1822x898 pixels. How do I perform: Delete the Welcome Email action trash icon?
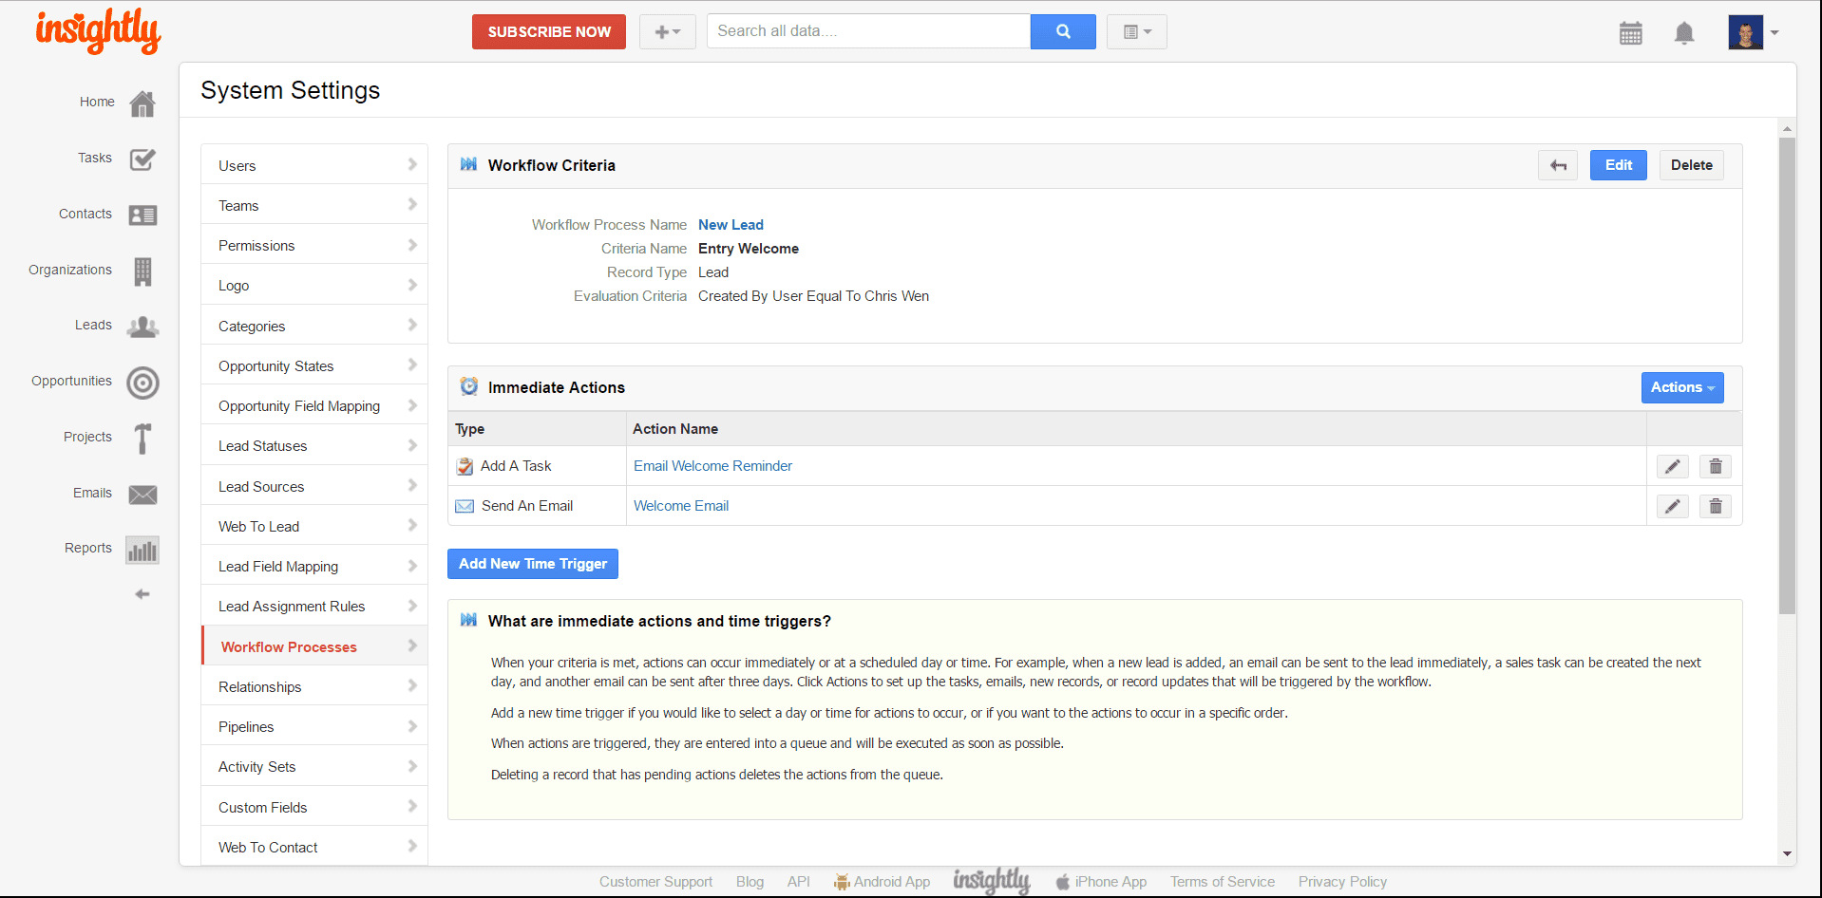tap(1716, 506)
